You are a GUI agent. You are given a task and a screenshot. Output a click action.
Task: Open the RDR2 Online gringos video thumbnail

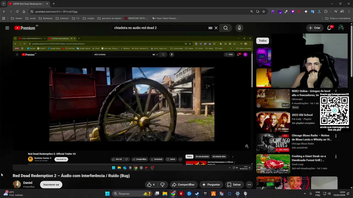pyautogui.click(x=273, y=98)
